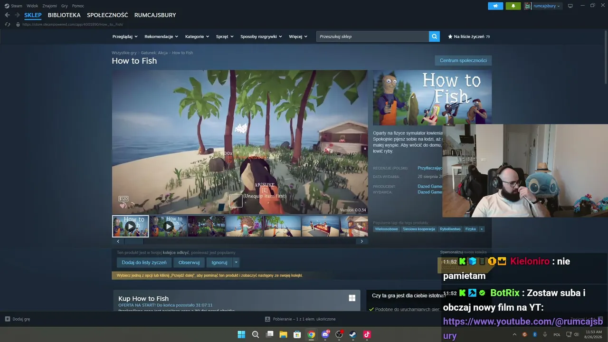Image resolution: width=608 pixels, height=342 pixels.
Task: Reload the store page
Action: pyautogui.click(x=8, y=24)
